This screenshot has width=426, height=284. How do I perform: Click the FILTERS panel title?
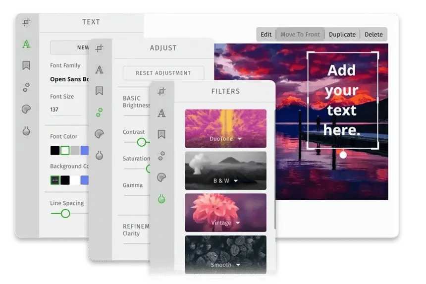[x=225, y=91]
